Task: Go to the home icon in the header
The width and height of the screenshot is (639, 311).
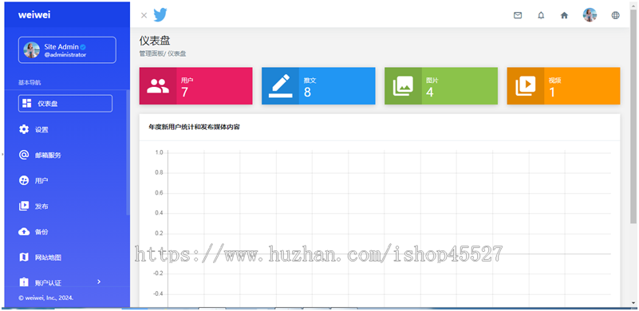Action: click(x=564, y=15)
